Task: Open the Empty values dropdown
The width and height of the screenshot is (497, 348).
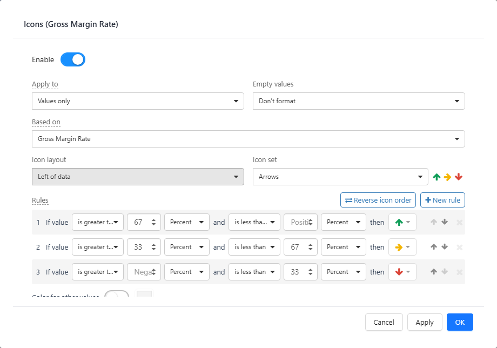Action: tap(359, 101)
